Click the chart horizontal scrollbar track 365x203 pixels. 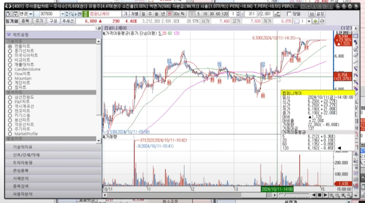point(189,195)
